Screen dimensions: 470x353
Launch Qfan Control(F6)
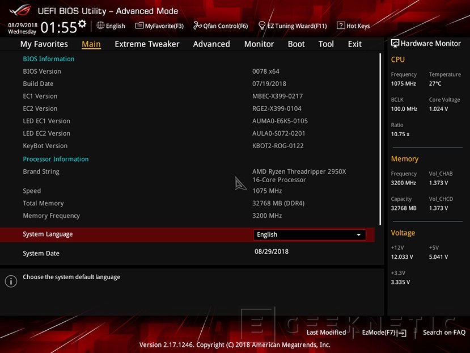(221, 26)
